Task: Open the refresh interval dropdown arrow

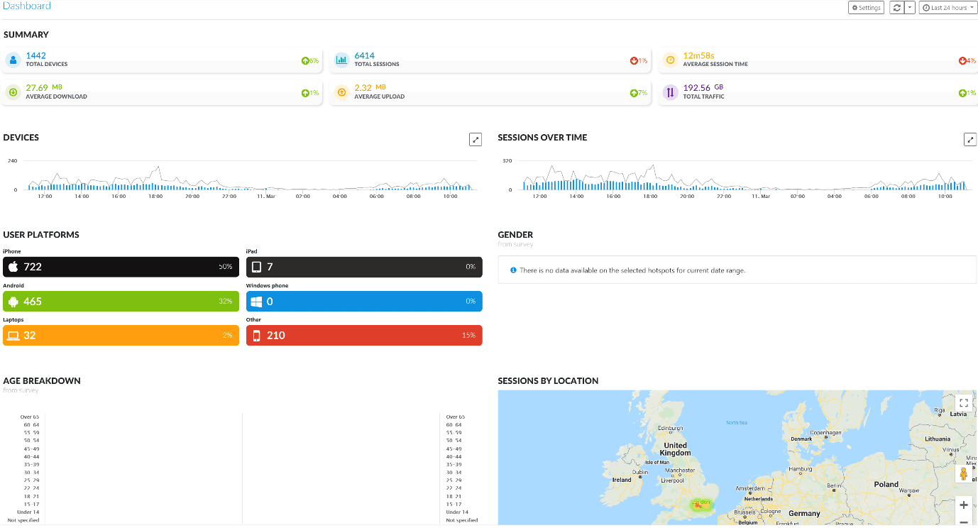Action: click(910, 8)
